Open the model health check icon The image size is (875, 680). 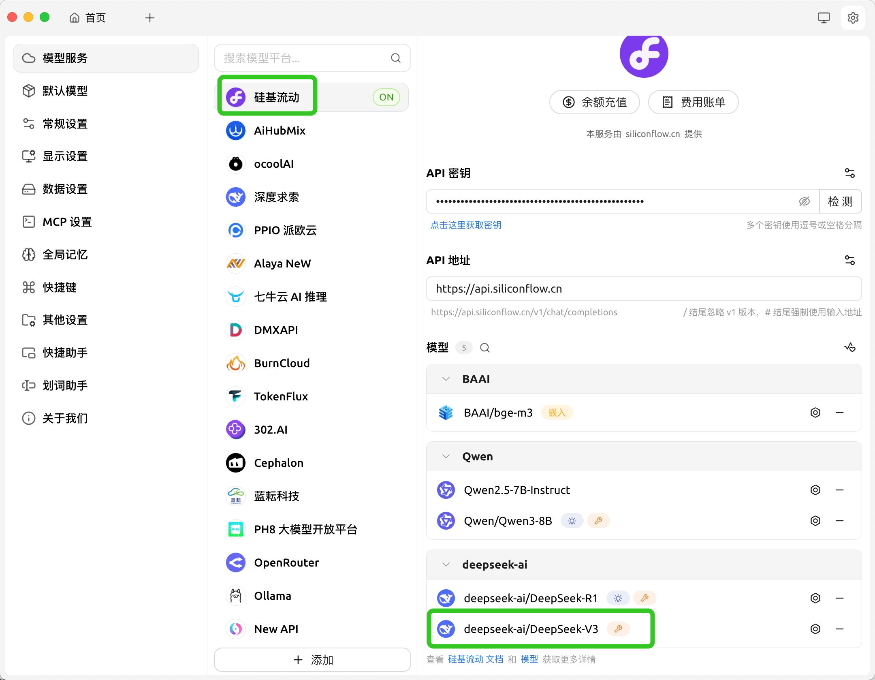tap(849, 347)
